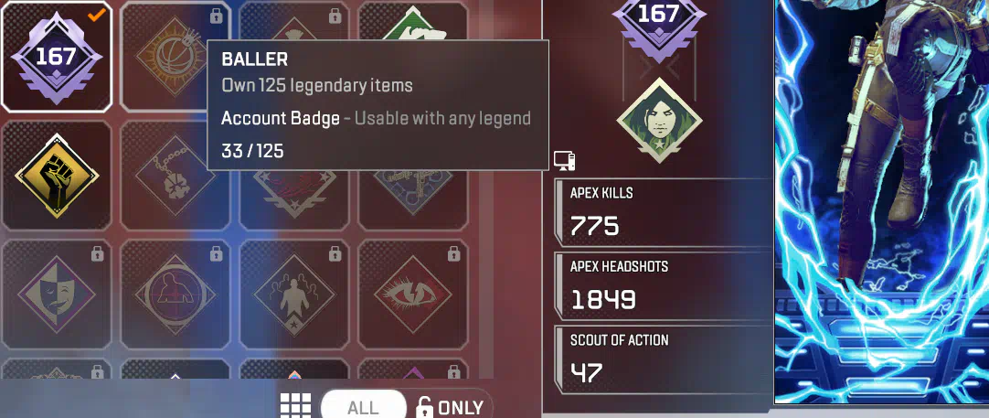Select the level 167 account badge
The image size is (989, 418).
57,57
